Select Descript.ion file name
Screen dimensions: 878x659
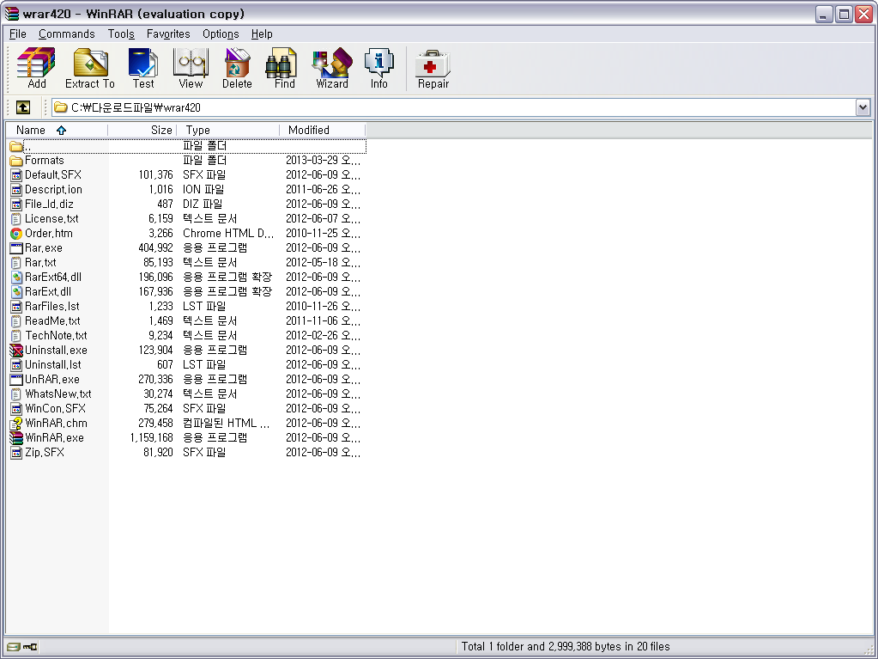[53, 189]
